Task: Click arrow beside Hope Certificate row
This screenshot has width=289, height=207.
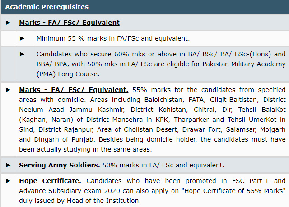Action: [8, 181]
